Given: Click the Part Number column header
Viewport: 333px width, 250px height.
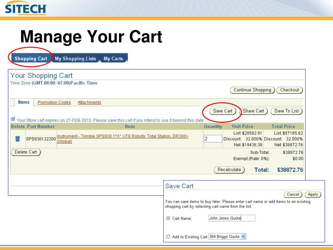Looking at the screenshot, I should tap(41, 126).
